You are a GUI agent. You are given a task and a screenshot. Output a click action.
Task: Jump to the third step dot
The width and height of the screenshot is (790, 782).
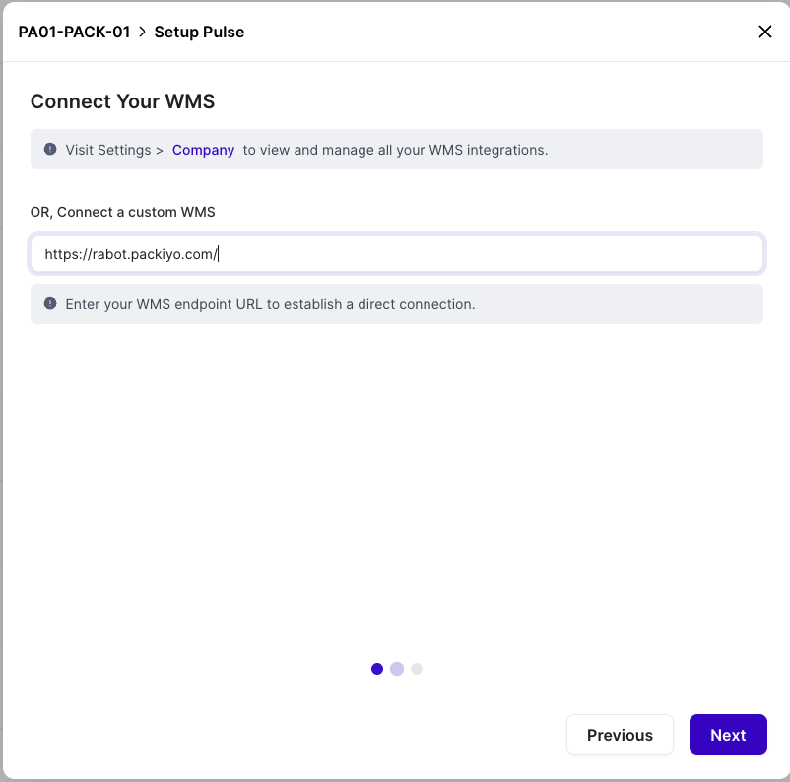tap(416, 669)
